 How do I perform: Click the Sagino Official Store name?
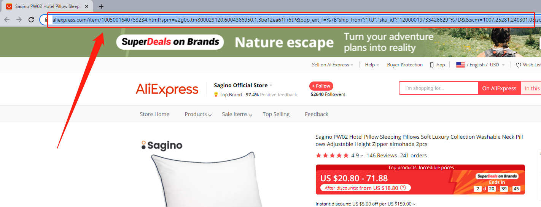tap(241, 85)
